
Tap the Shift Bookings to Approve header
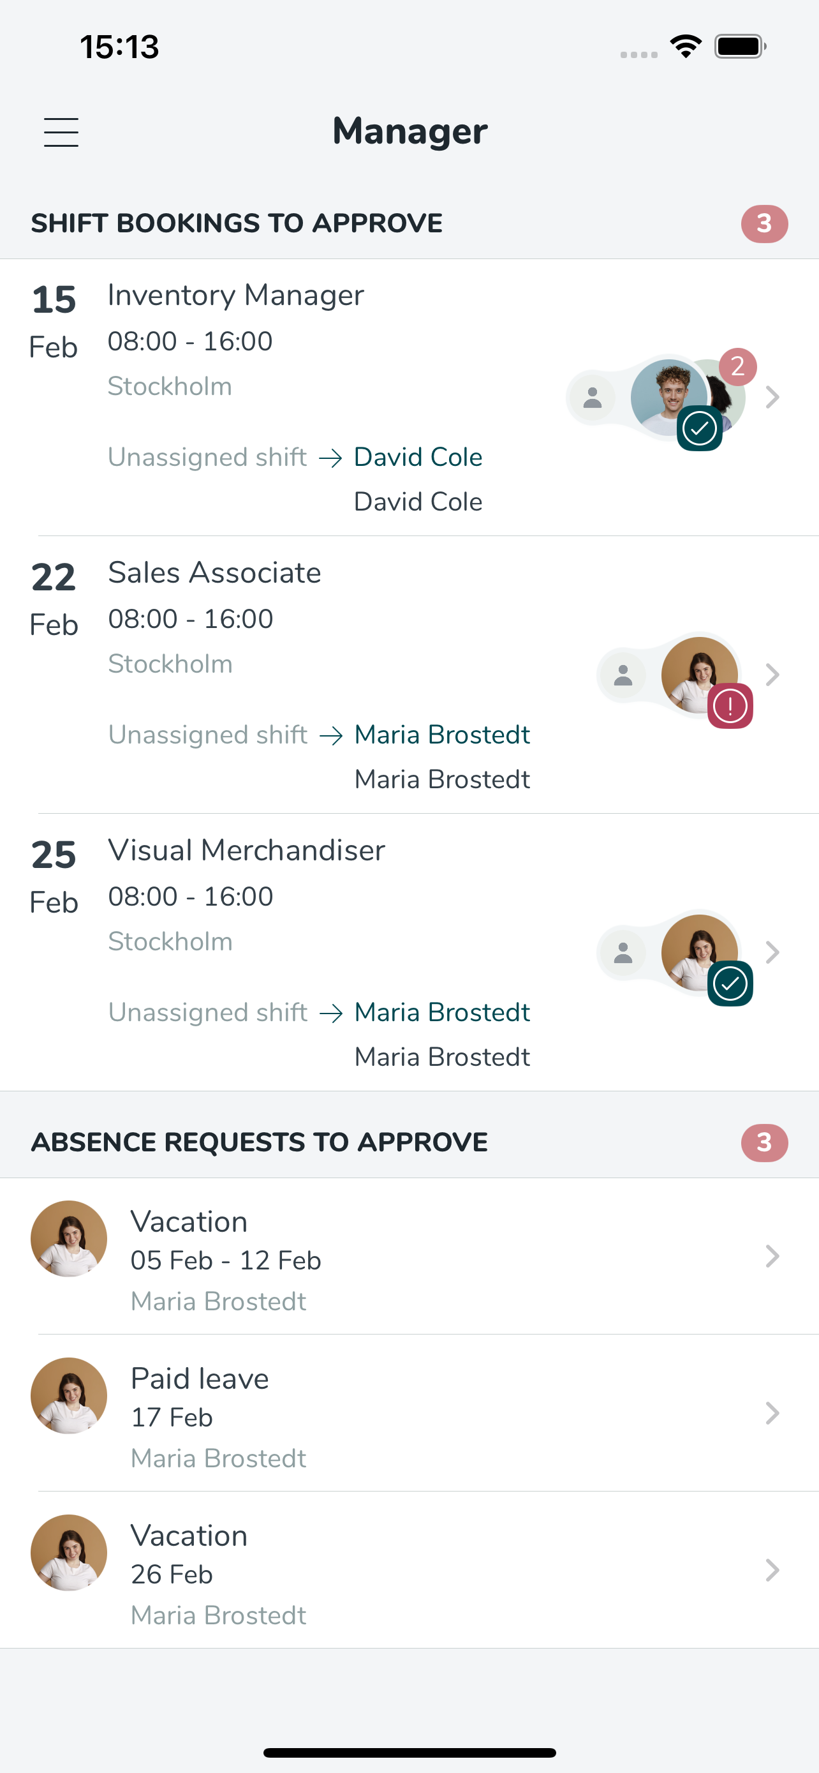pos(237,223)
